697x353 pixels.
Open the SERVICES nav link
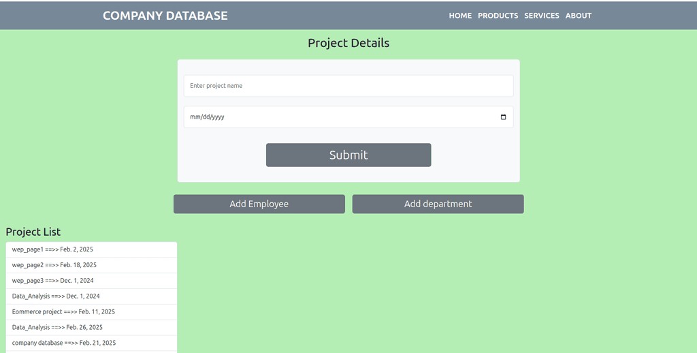pyautogui.click(x=541, y=16)
